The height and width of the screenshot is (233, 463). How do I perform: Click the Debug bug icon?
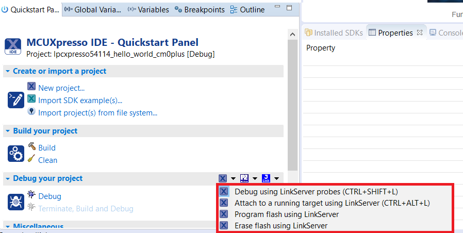32,195
